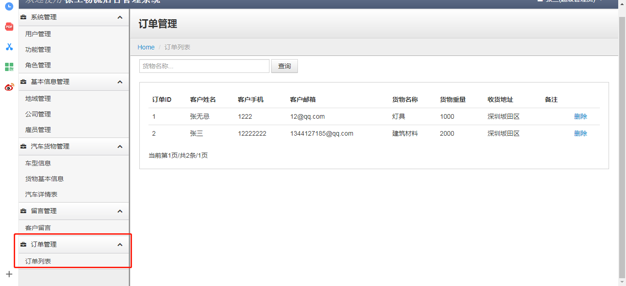
Task: Go to Home breadcrumb link
Action: point(146,47)
